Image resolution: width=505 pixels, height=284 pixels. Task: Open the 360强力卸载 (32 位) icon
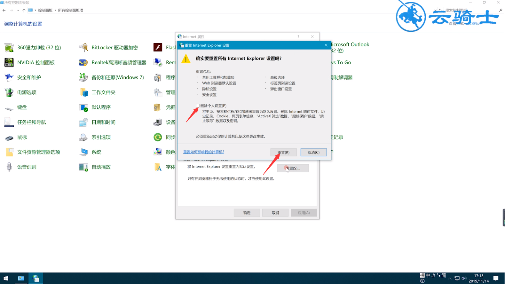(x=9, y=48)
